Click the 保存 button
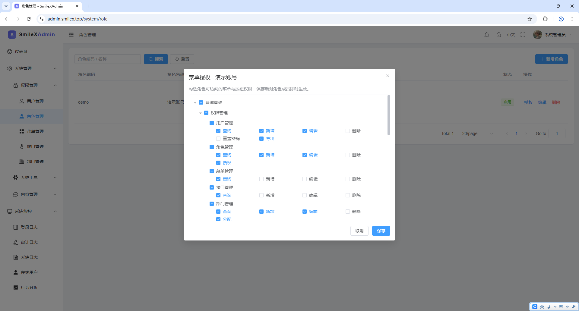 coord(381,231)
